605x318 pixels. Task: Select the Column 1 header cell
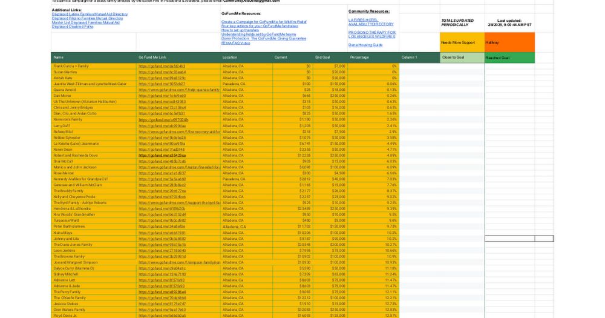tap(419, 58)
